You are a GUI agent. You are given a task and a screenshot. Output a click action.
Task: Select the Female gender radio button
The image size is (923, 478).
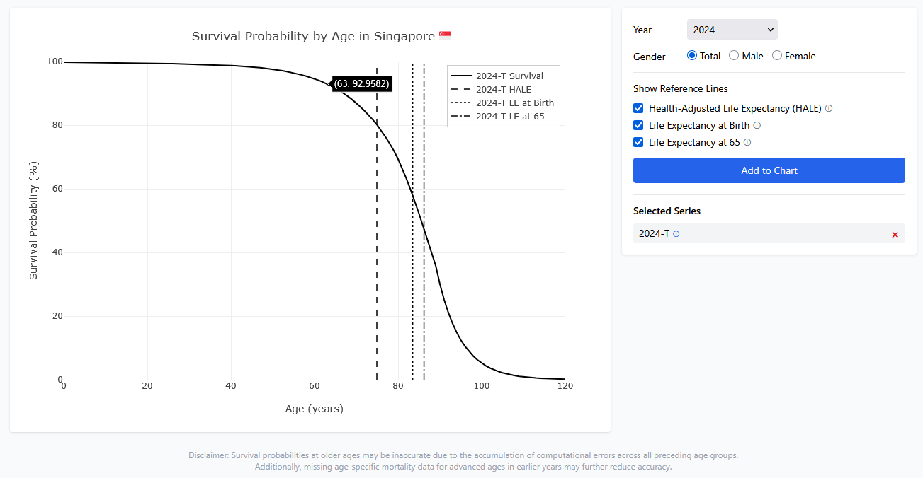pos(777,56)
